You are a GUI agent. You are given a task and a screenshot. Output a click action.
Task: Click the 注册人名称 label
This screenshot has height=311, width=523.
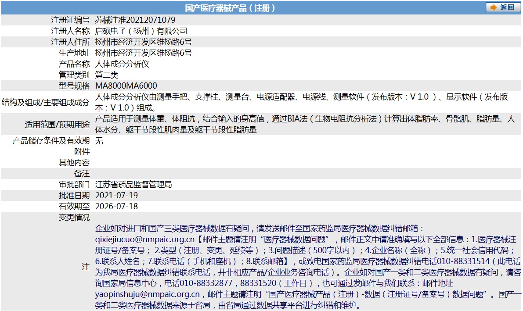click(x=70, y=31)
